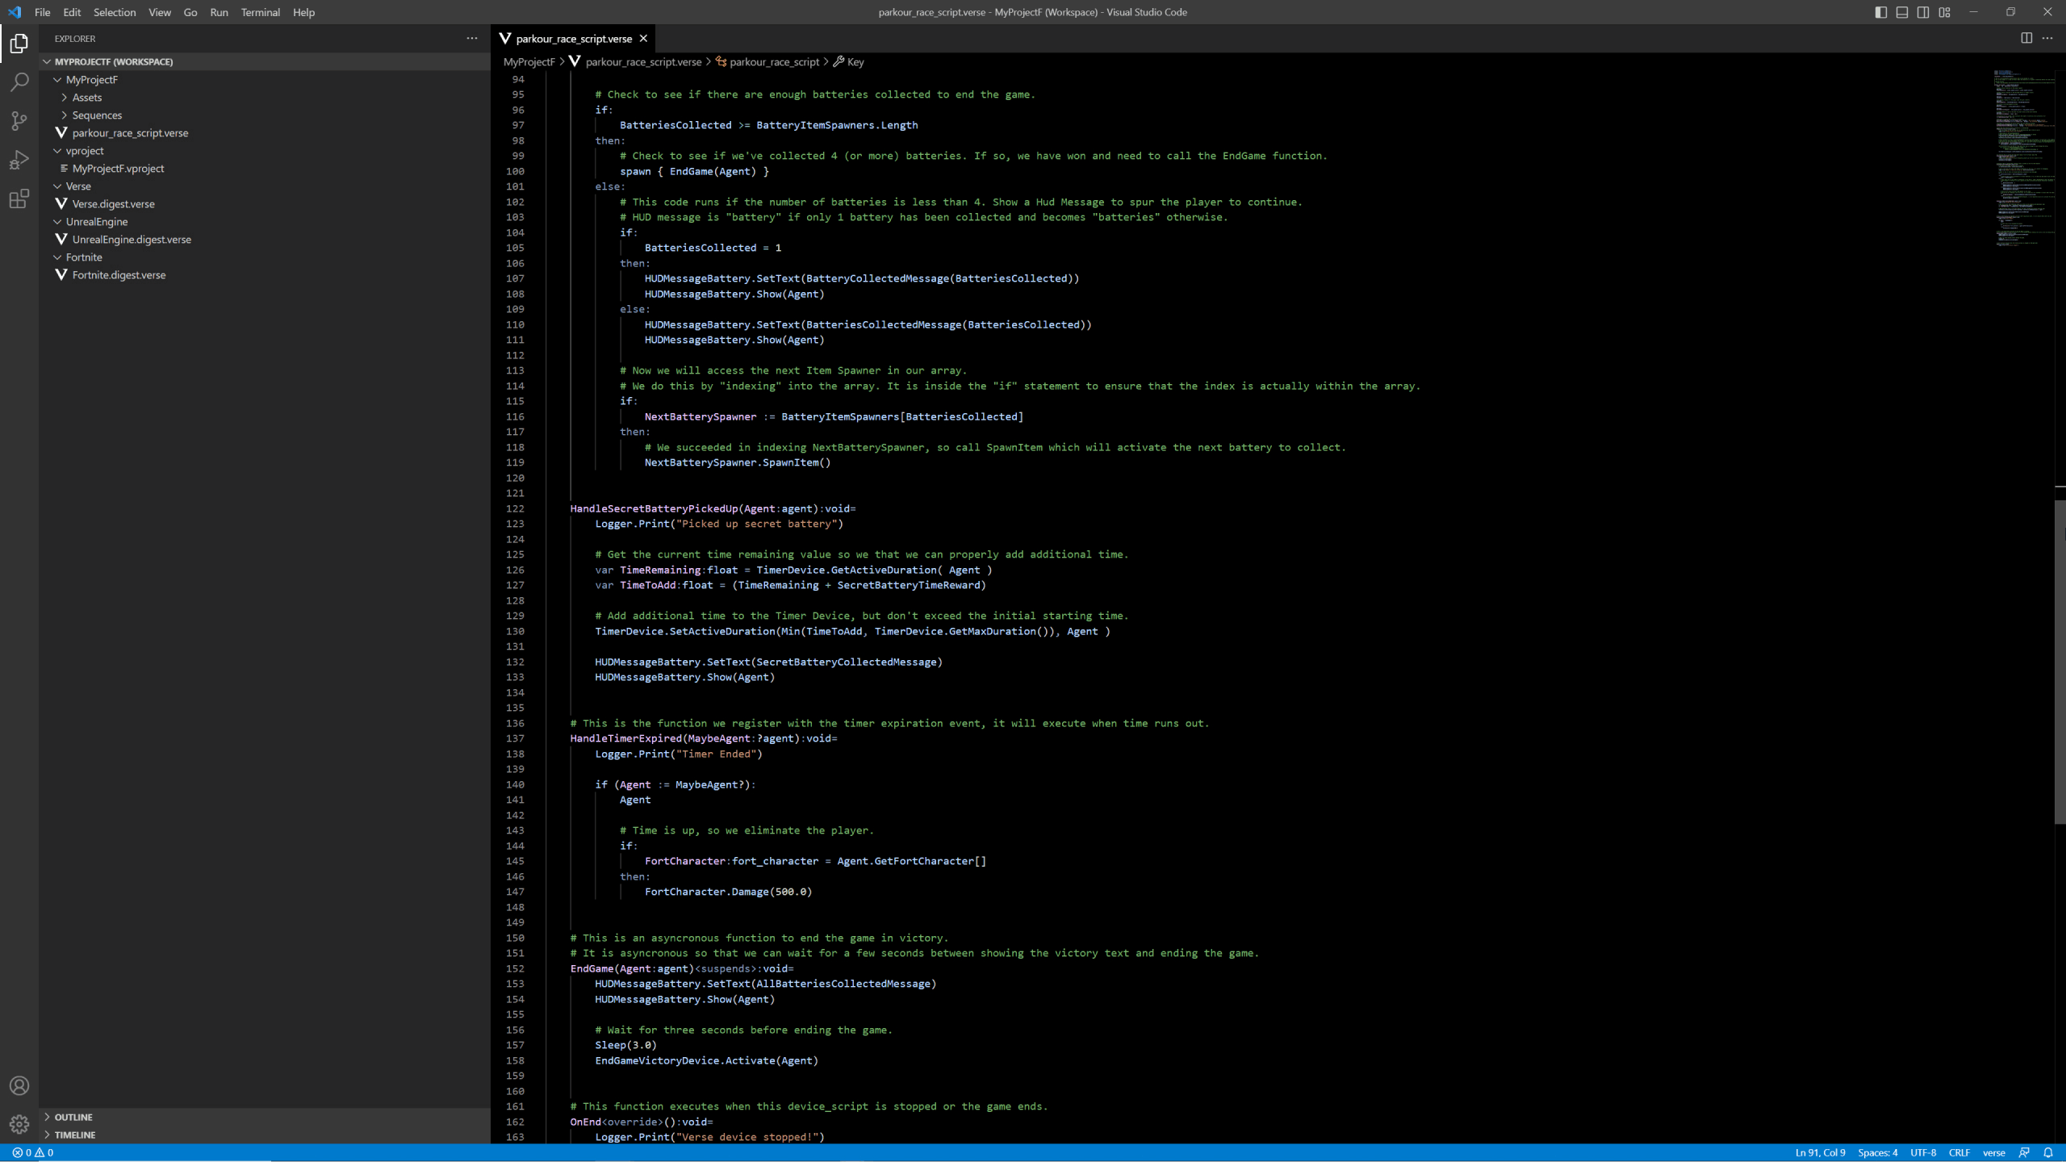
Task: Toggle the bottom Panel layout button
Action: pos(1902,12)
